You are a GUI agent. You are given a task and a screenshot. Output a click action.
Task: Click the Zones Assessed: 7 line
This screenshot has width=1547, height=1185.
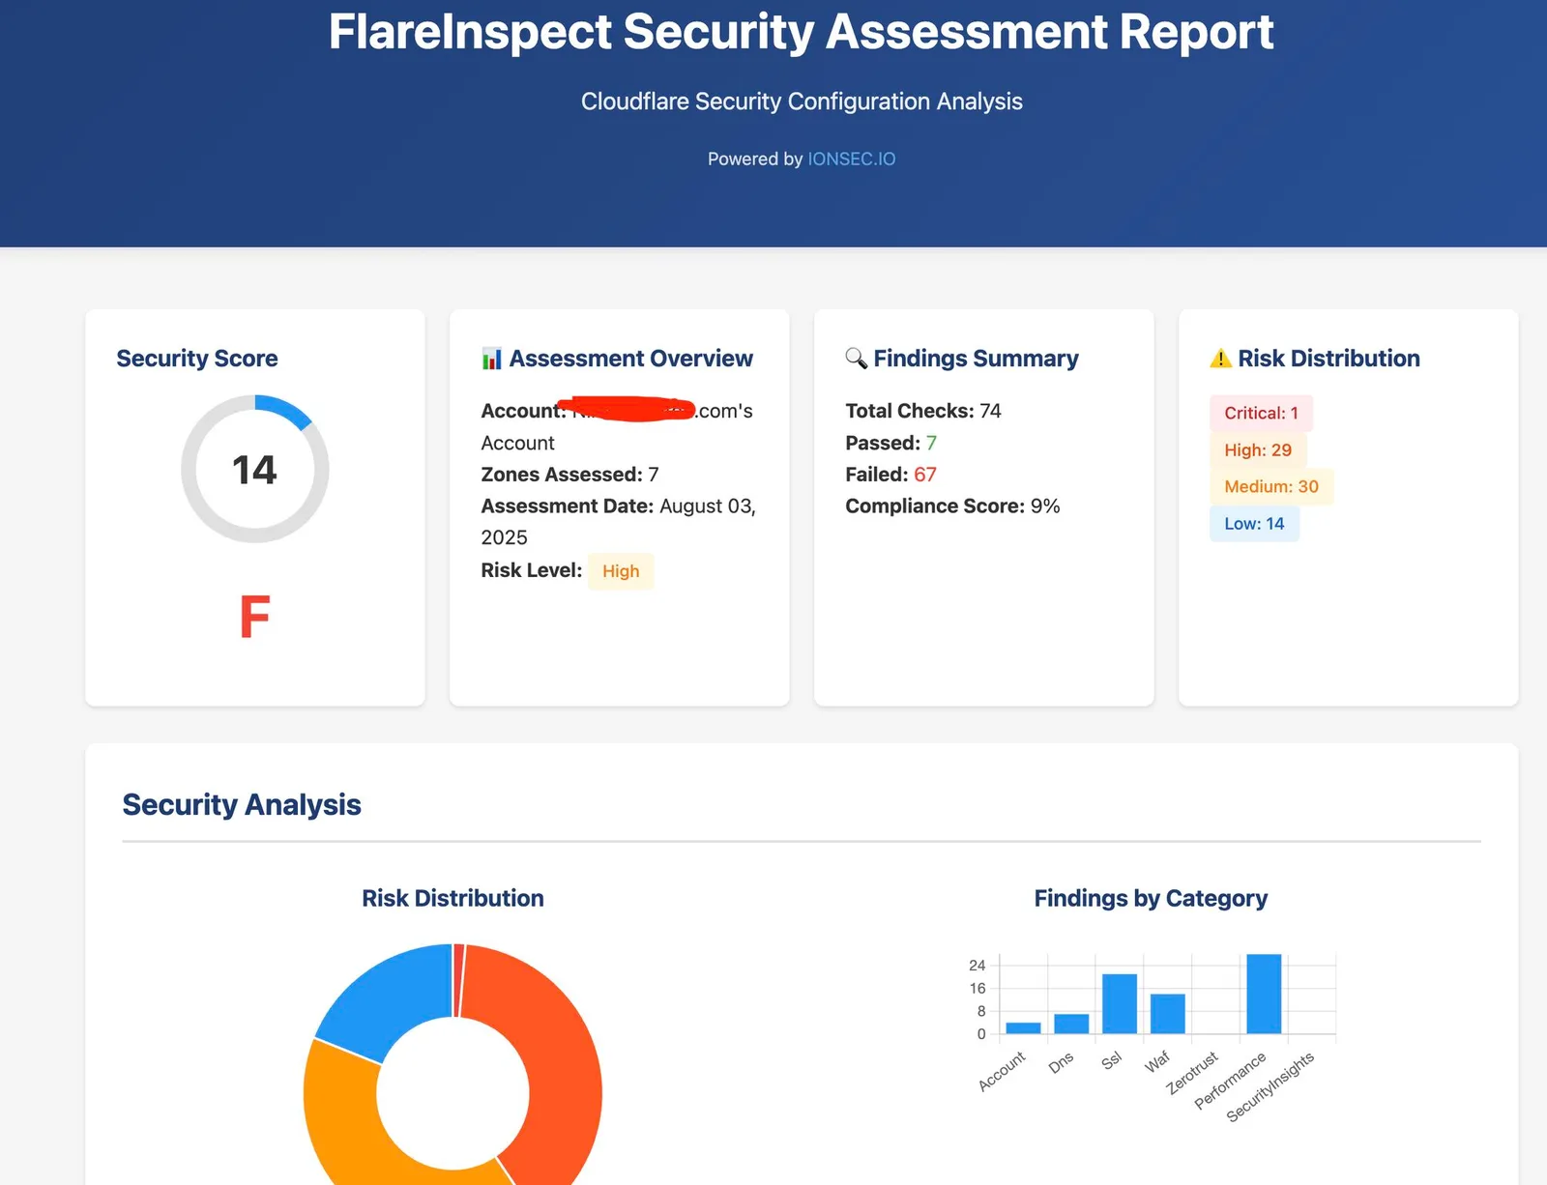[x=569, y=475]
